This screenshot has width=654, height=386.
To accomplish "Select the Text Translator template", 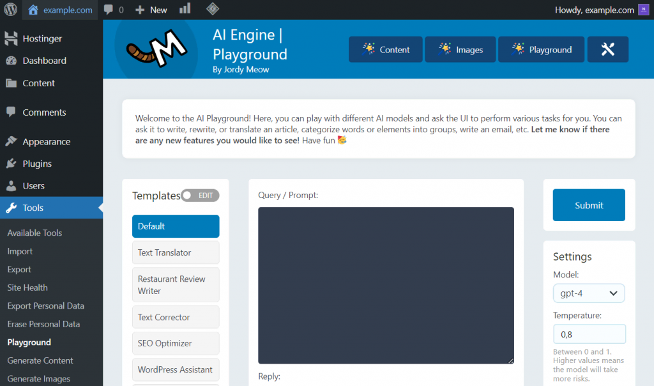I will tap(175, 252).
